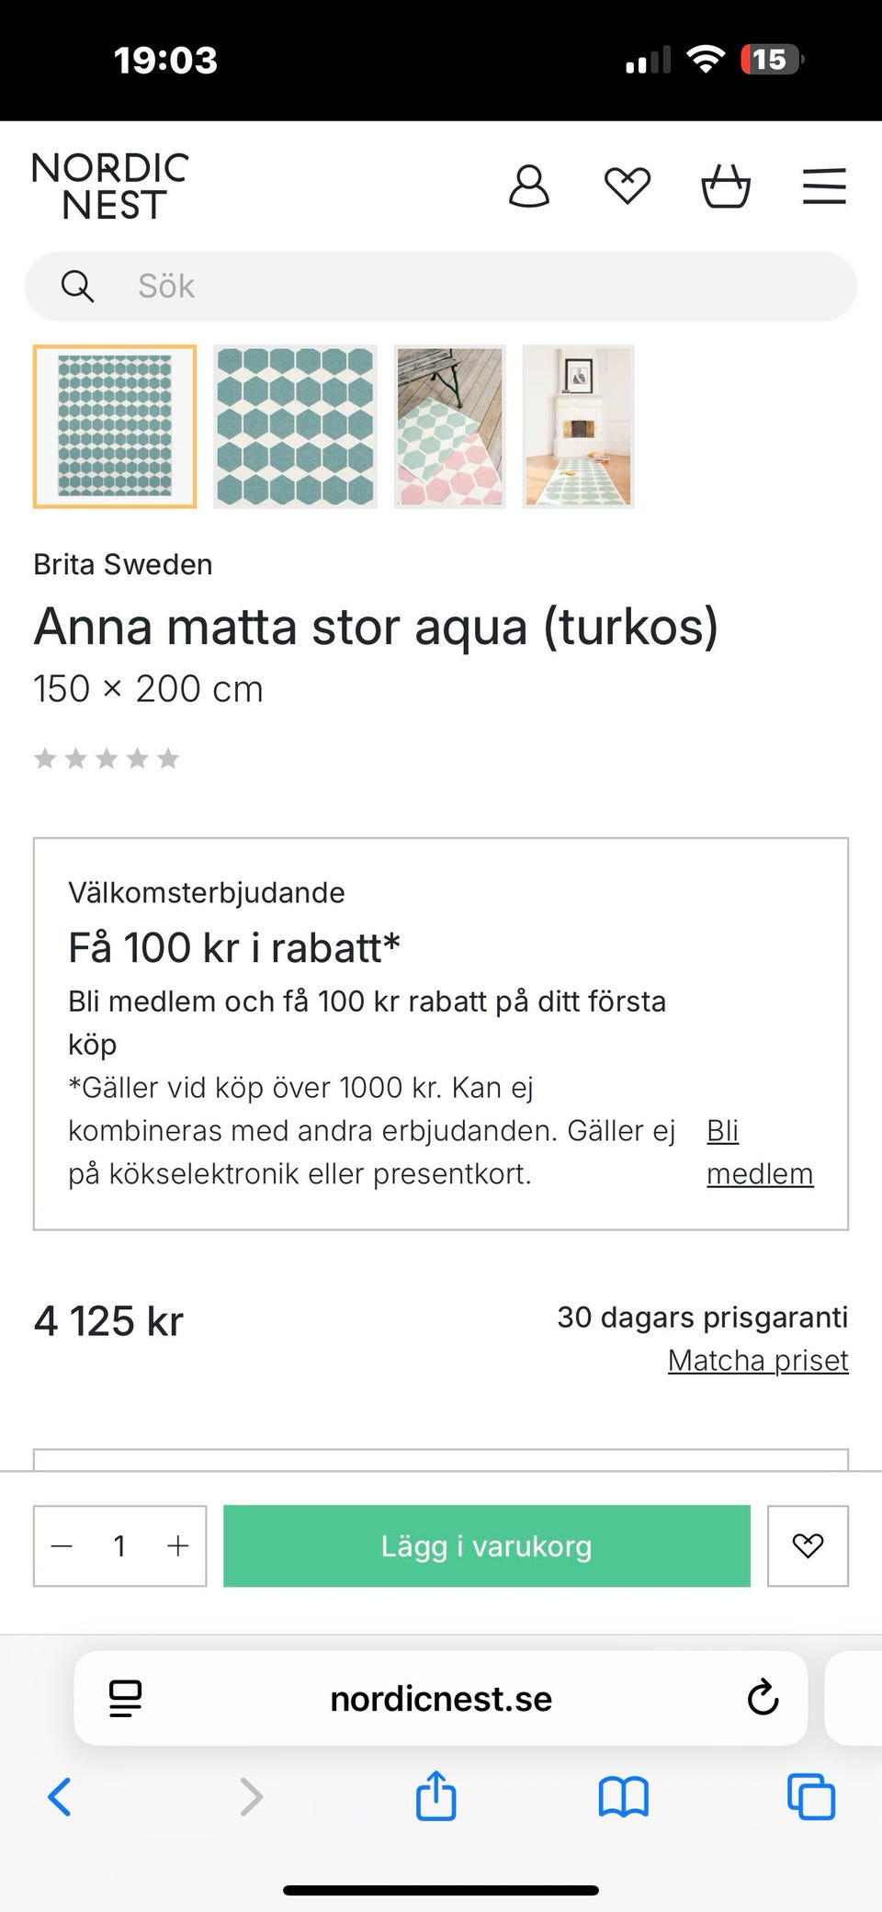The width and height of the screenshot is (882, 1912).
Task: Select the pink and green rugs thumbnail
Action: pos(449,426)
